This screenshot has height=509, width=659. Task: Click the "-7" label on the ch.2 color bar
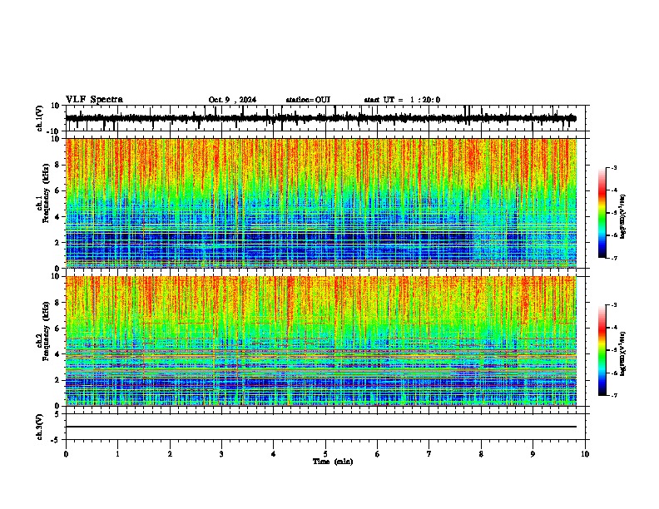613,395
